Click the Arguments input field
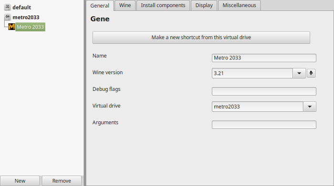 pos(264,125)
